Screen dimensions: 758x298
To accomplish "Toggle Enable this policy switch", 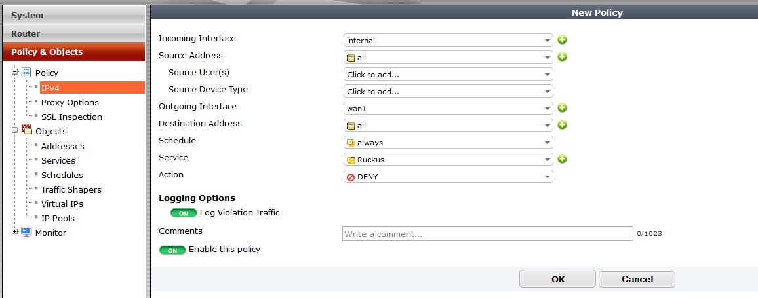I will 172,250.
